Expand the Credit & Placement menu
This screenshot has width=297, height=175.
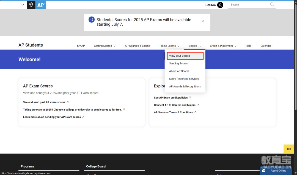[x=223, y=46]
